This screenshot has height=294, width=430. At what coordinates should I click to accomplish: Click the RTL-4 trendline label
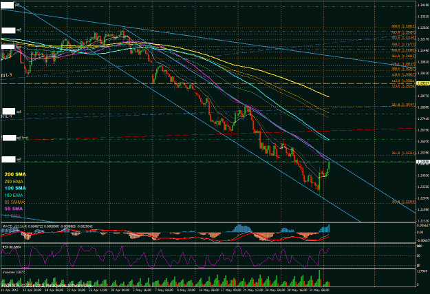pos(7,116)
